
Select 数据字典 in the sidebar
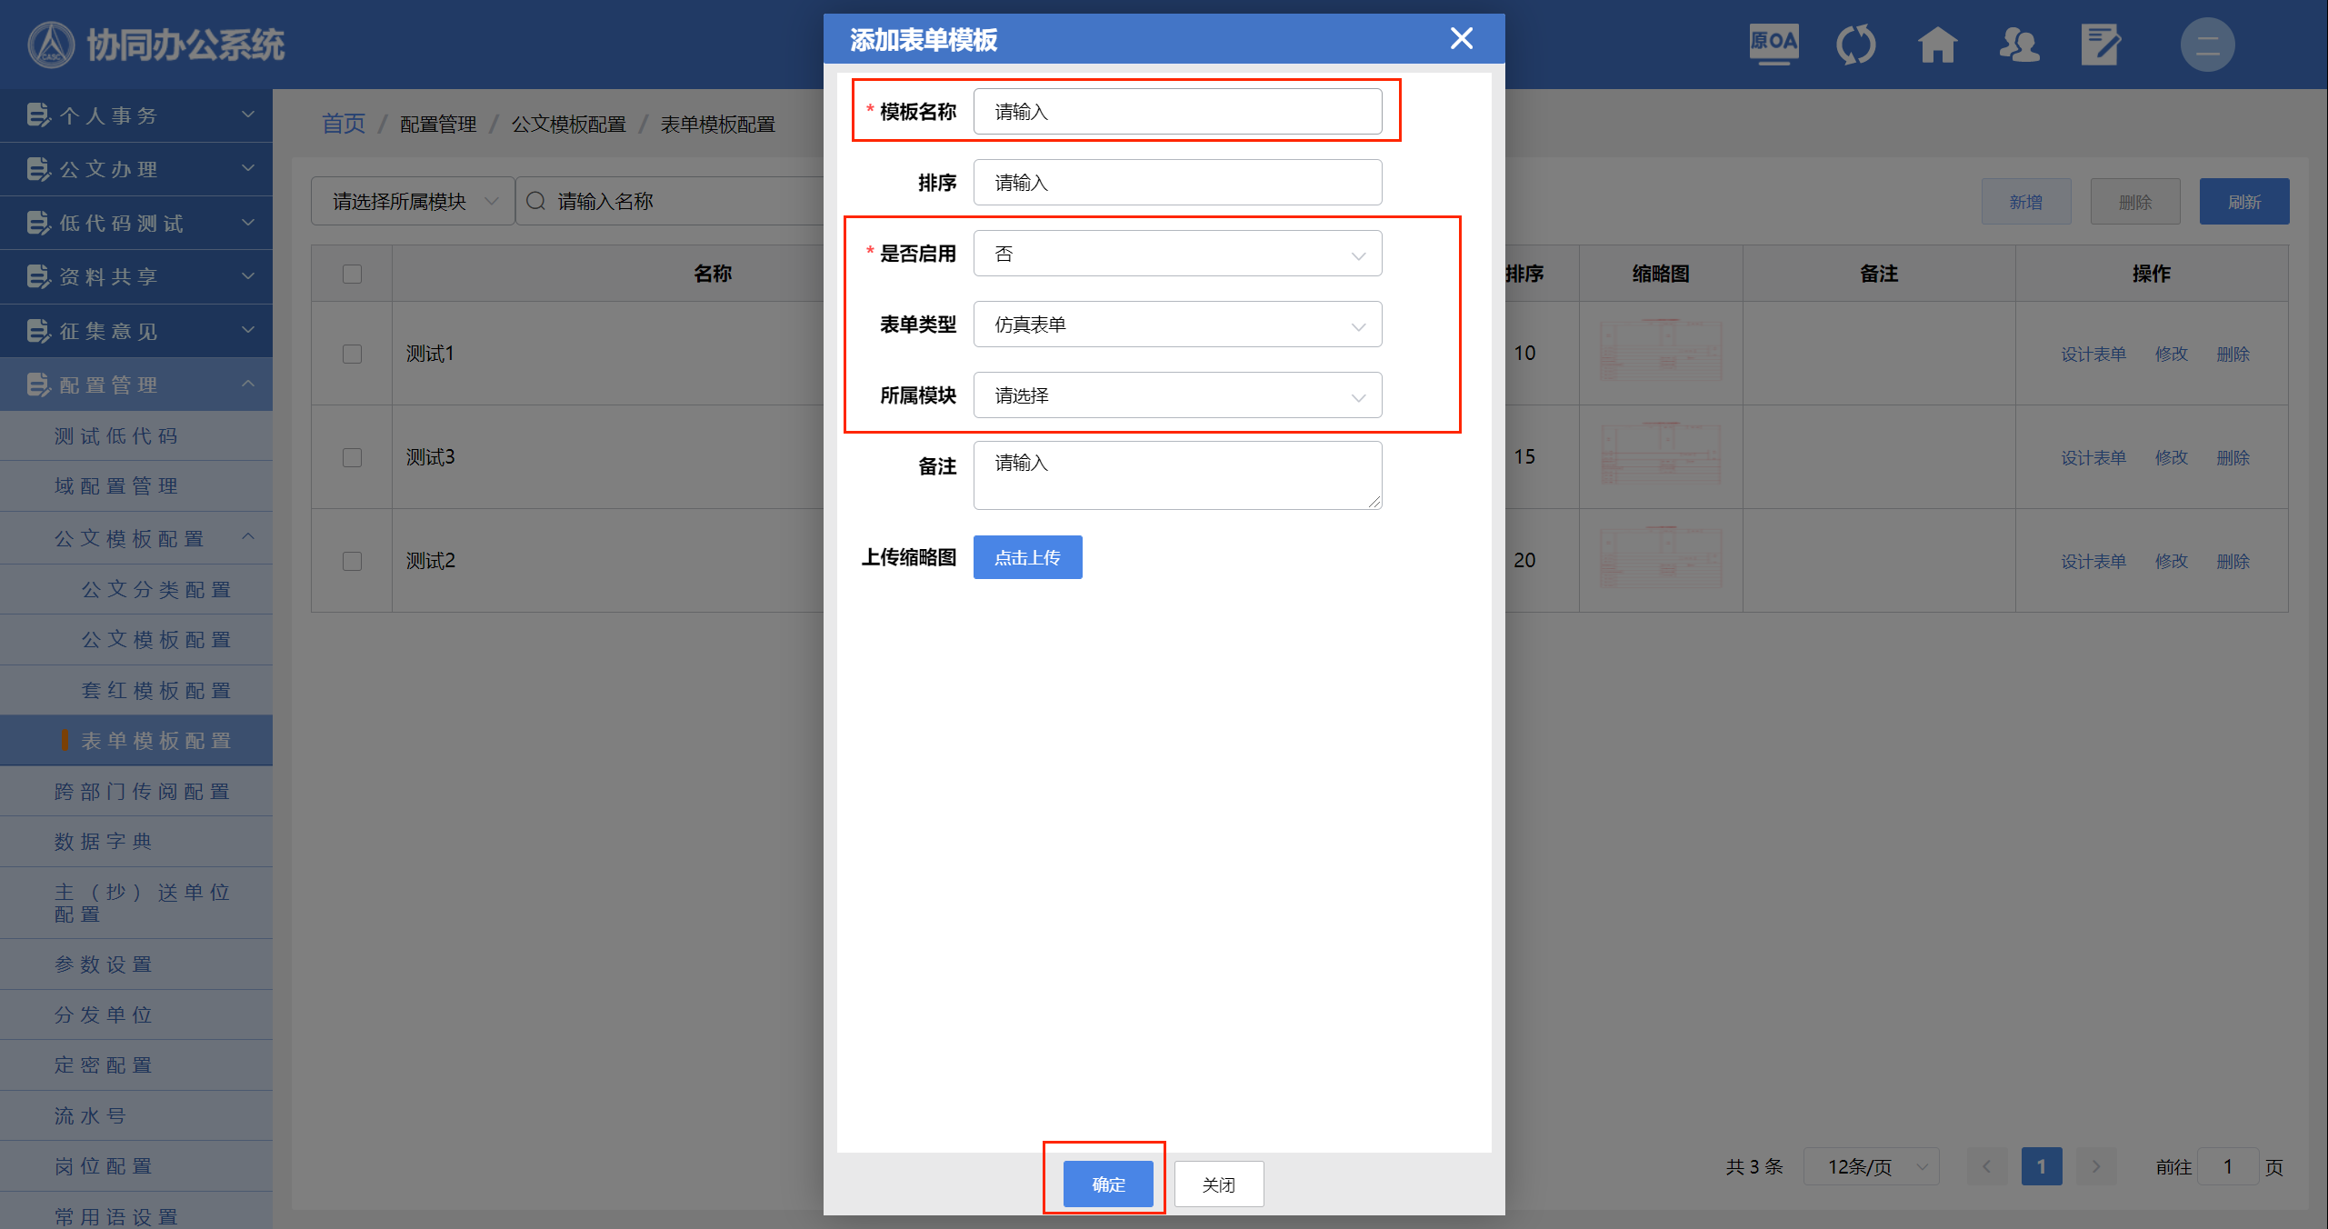[104, 842]
